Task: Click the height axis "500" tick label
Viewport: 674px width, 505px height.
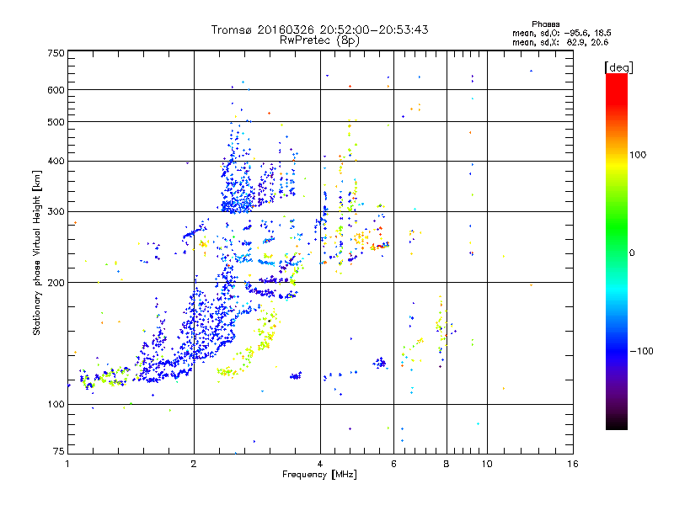Action: click(56, 122)
